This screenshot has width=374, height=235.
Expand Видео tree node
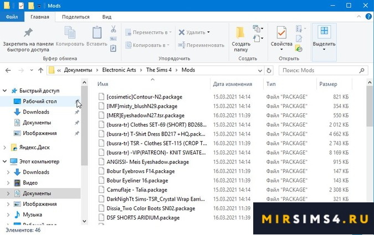click(x=8, y=183)
